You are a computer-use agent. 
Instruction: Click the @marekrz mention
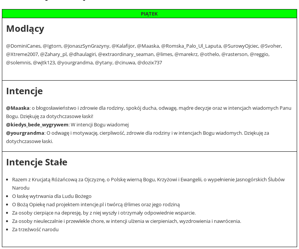point(186,54)
